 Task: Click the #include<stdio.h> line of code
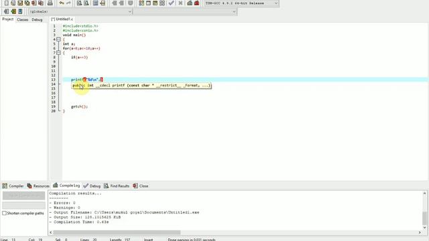click(x=80, y=26)
